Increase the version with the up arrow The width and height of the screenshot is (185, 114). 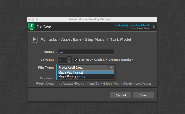(x=69, y=58)
